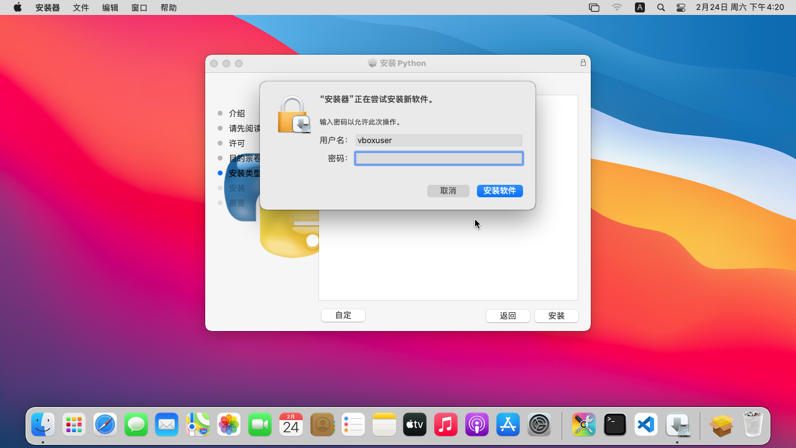Screen dimensions: 796x448
Task: Click the padlock icon in authentication dialog
Action: click(294, 114)
